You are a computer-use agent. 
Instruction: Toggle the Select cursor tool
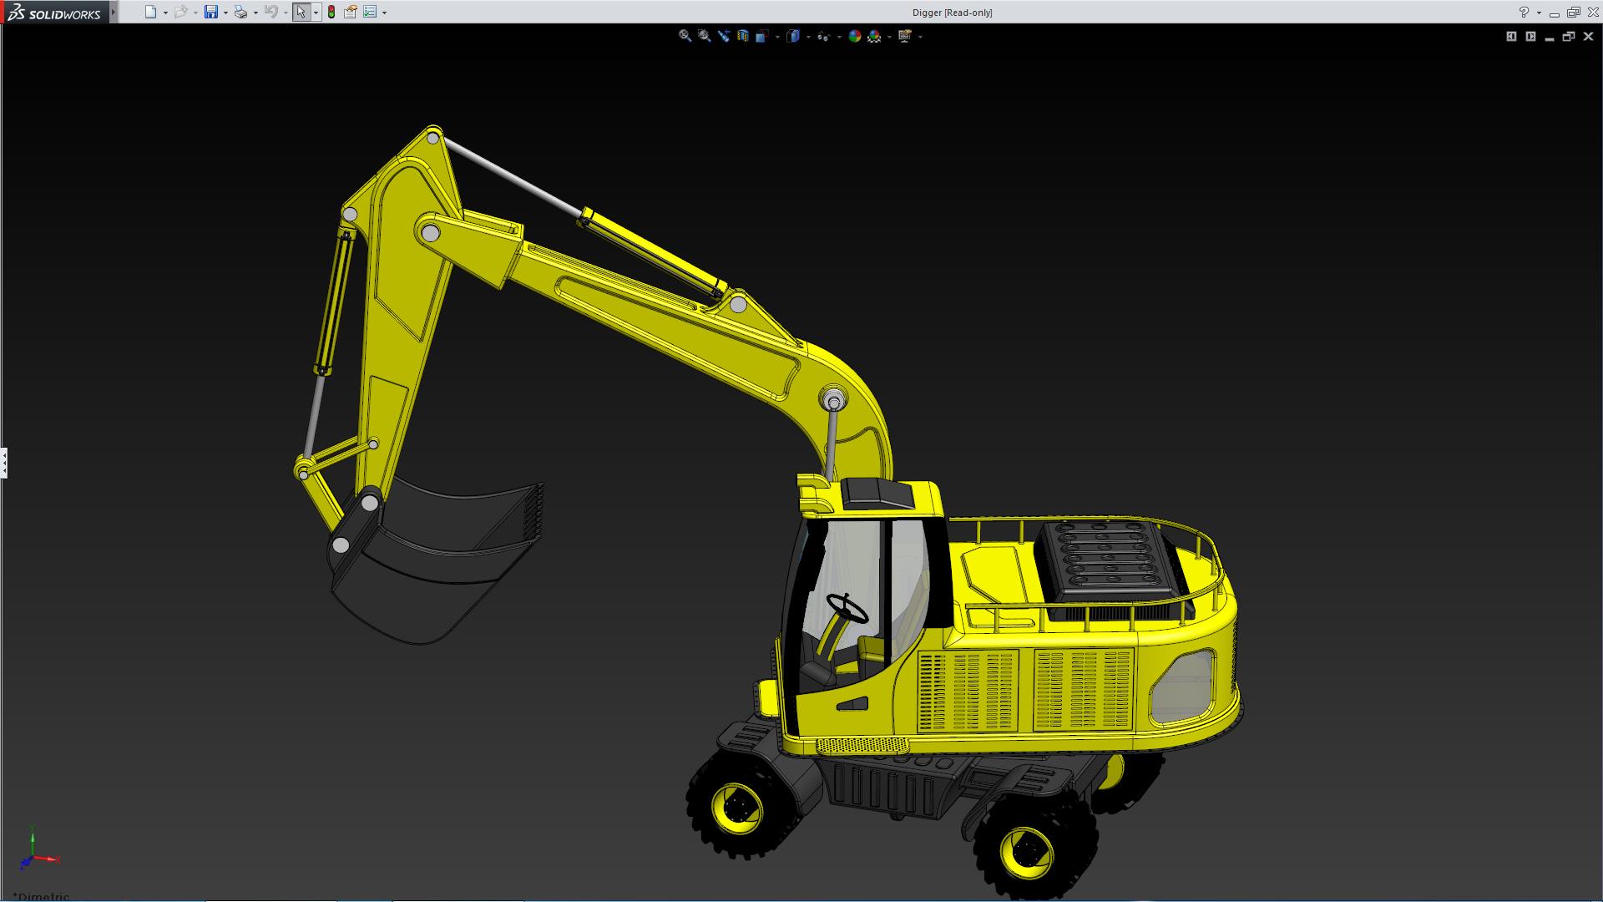point(301,12)
